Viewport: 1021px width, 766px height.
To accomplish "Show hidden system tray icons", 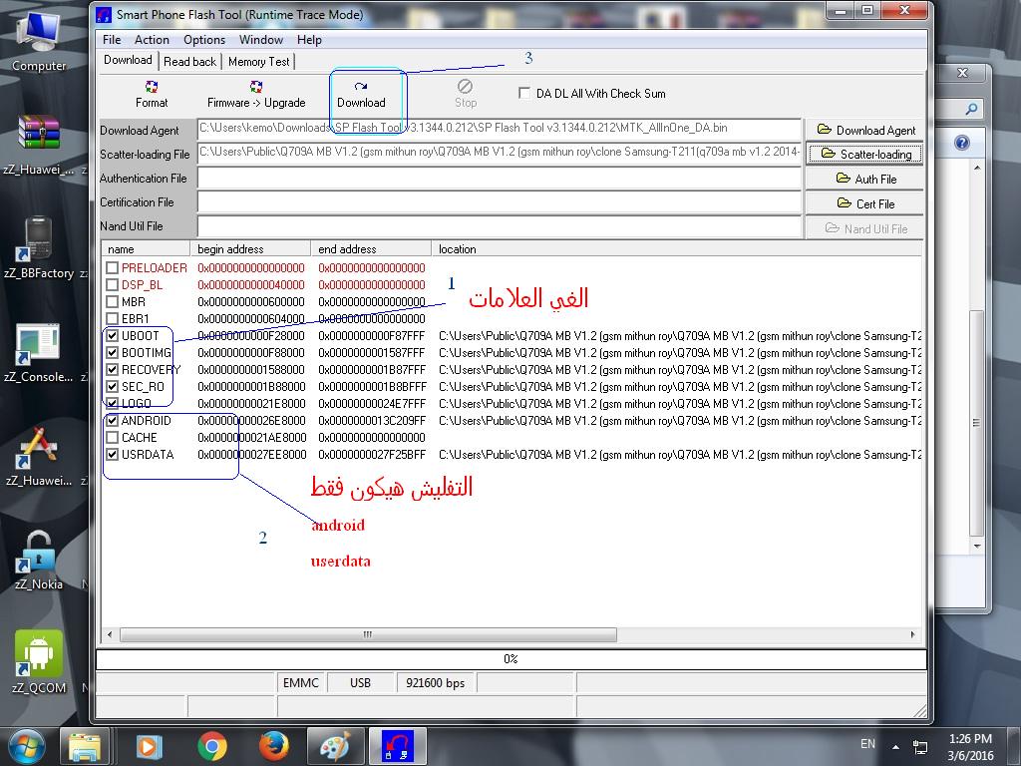I will (896, 747).
